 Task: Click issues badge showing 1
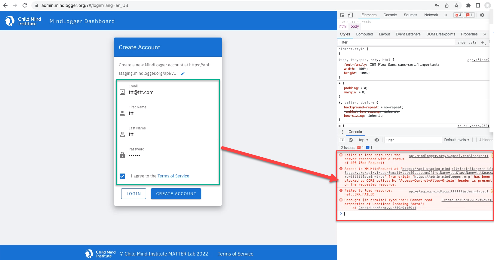(469, 15)
